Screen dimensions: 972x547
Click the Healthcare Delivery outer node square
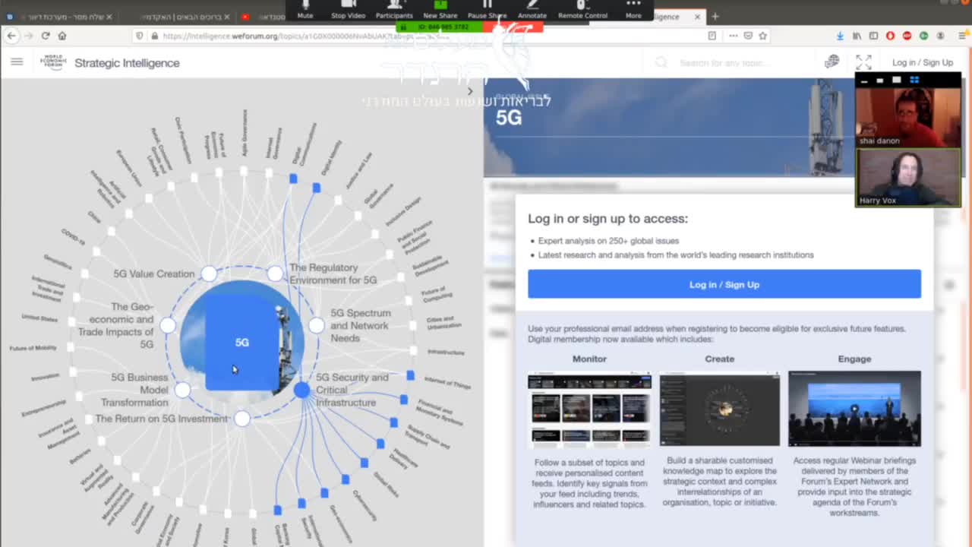coord(380,444)
